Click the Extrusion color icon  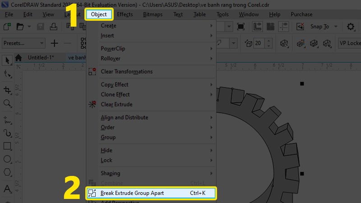(301, 43)
